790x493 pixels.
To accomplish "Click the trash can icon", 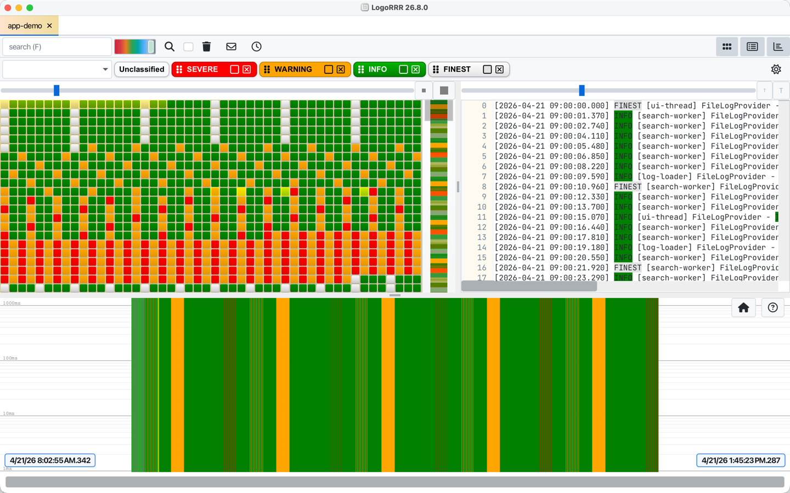I will [x=206, y=47].
